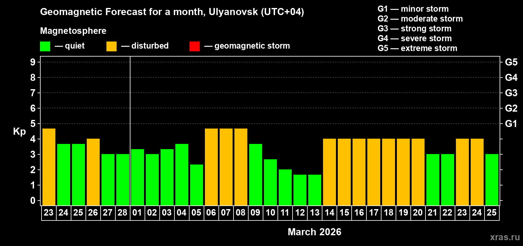Click the short green bar for March 05
523x246 pixels.
197,185
